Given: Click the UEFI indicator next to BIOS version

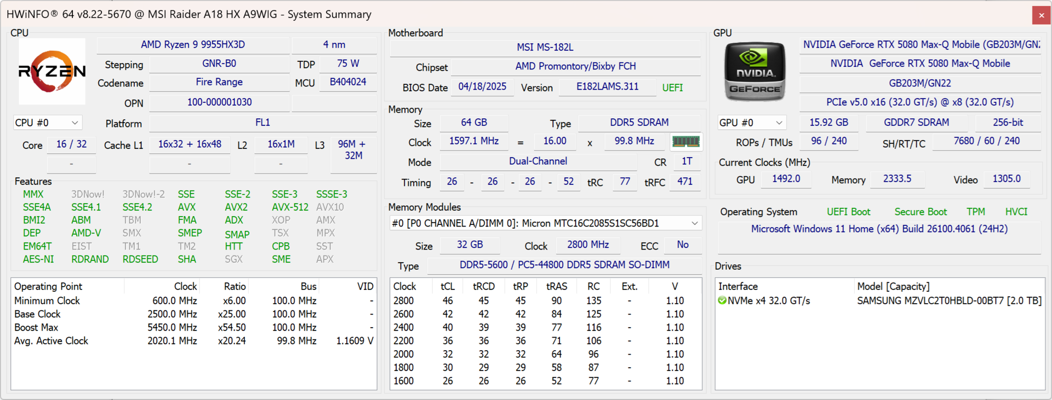Looking at the screenshot, I should click(x=672, y=88).
